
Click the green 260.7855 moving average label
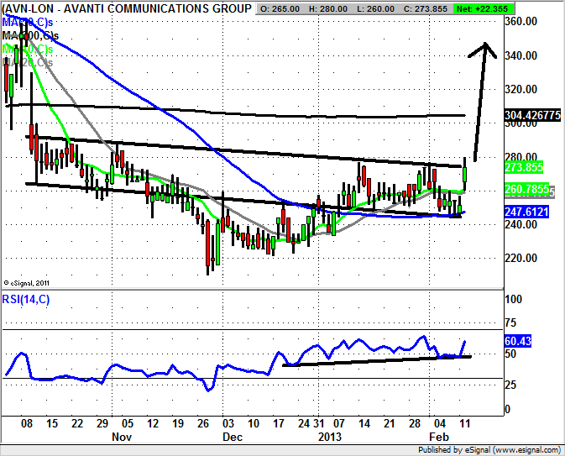coord(526,189)
